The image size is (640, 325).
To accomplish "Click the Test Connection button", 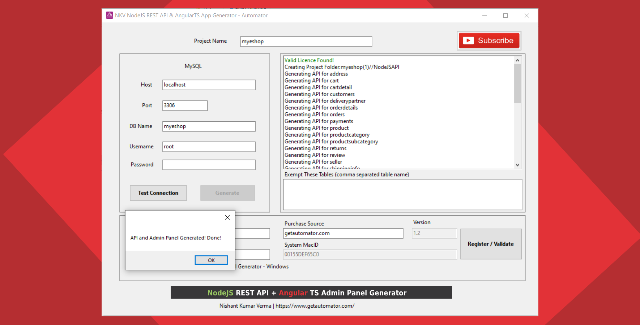I will 158,193.
